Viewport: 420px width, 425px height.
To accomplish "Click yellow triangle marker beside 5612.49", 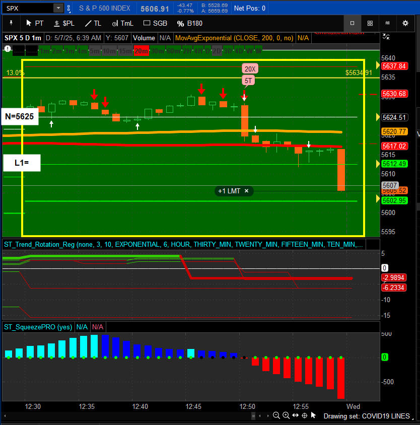I will click(x=378, y=164).
